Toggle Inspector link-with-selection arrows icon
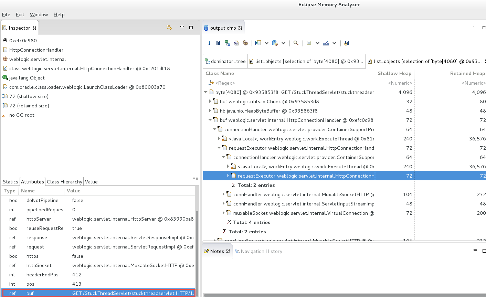 [169, 27]
